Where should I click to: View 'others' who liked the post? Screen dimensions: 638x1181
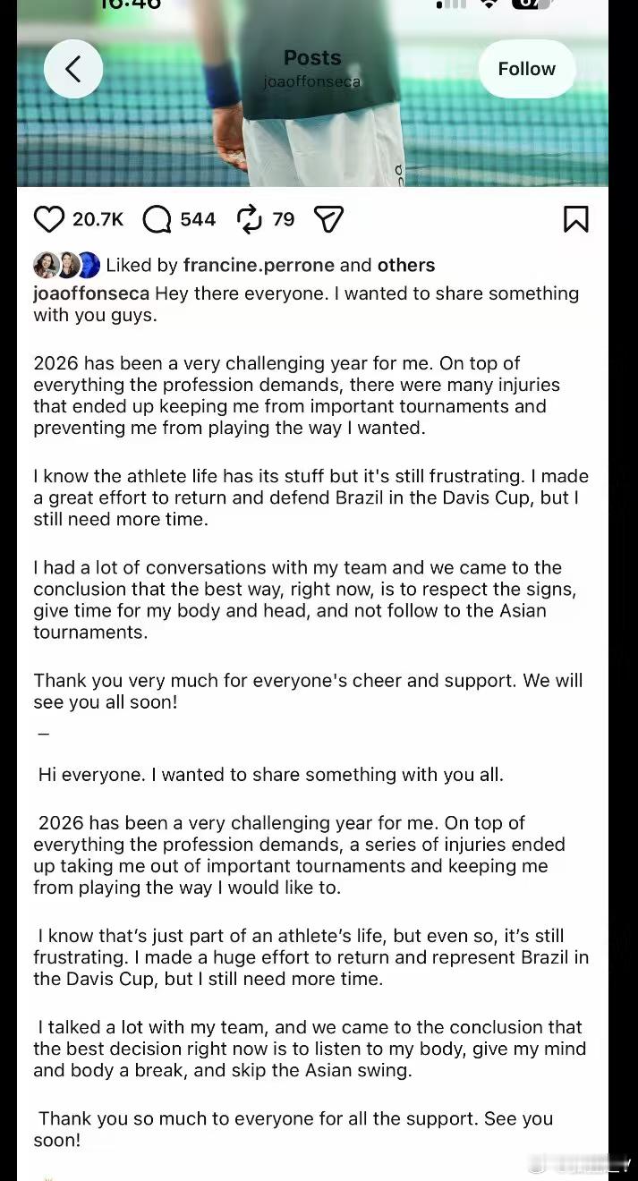point(405,265)
